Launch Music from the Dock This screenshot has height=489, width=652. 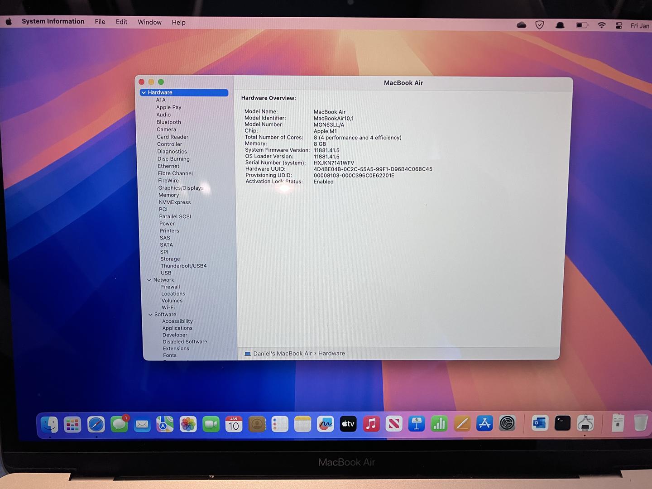(x=371, y=424)
